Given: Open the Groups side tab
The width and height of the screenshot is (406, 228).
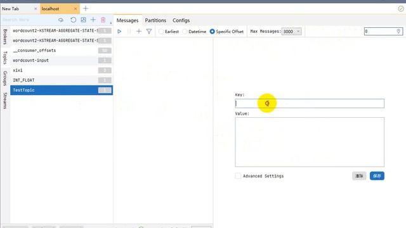Looking at the screenshot, I should point(5,78).
